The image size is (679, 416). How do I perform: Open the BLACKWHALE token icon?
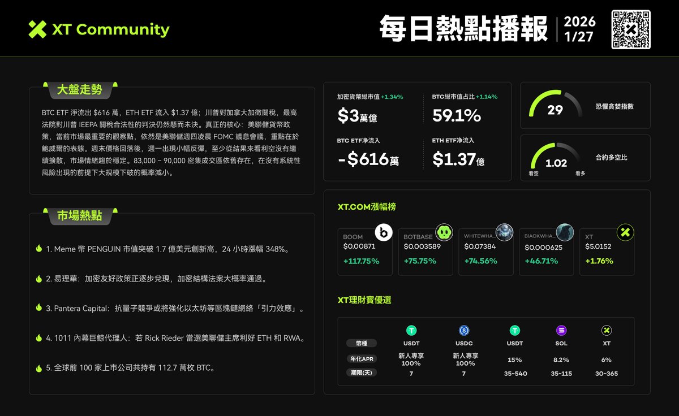click(564, 232)
